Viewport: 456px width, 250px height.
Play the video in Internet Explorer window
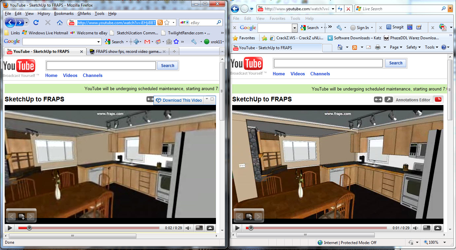237,228
